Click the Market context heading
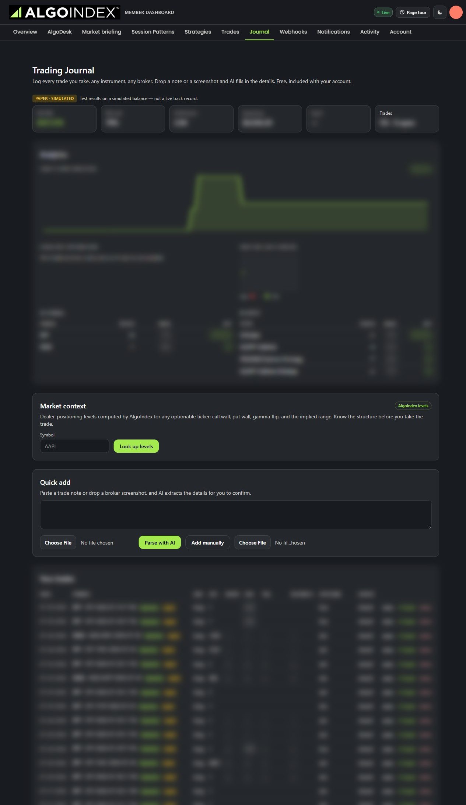The width and height of the screenshot is (466, 805). (63, 406)
